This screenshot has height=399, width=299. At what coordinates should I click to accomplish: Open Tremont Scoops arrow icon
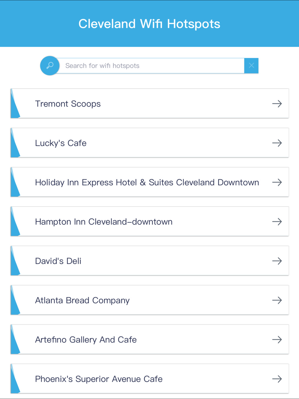[277, 104]
